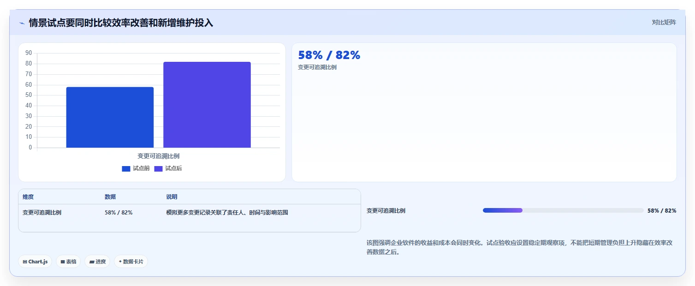The image size is (695, 286).
Task: Click the Chart.js tag chip
Action: tap(35, 262)
